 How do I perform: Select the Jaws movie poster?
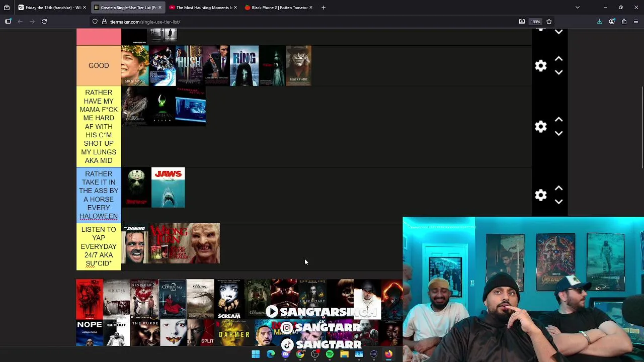pos(168,188)
